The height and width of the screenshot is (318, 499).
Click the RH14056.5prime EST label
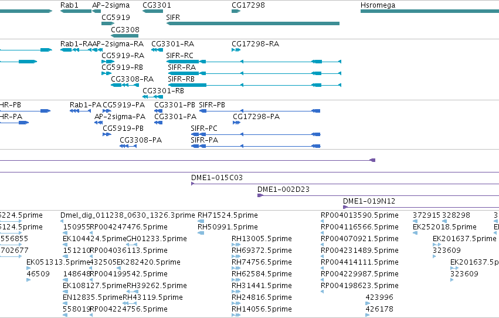pos(262,309)
